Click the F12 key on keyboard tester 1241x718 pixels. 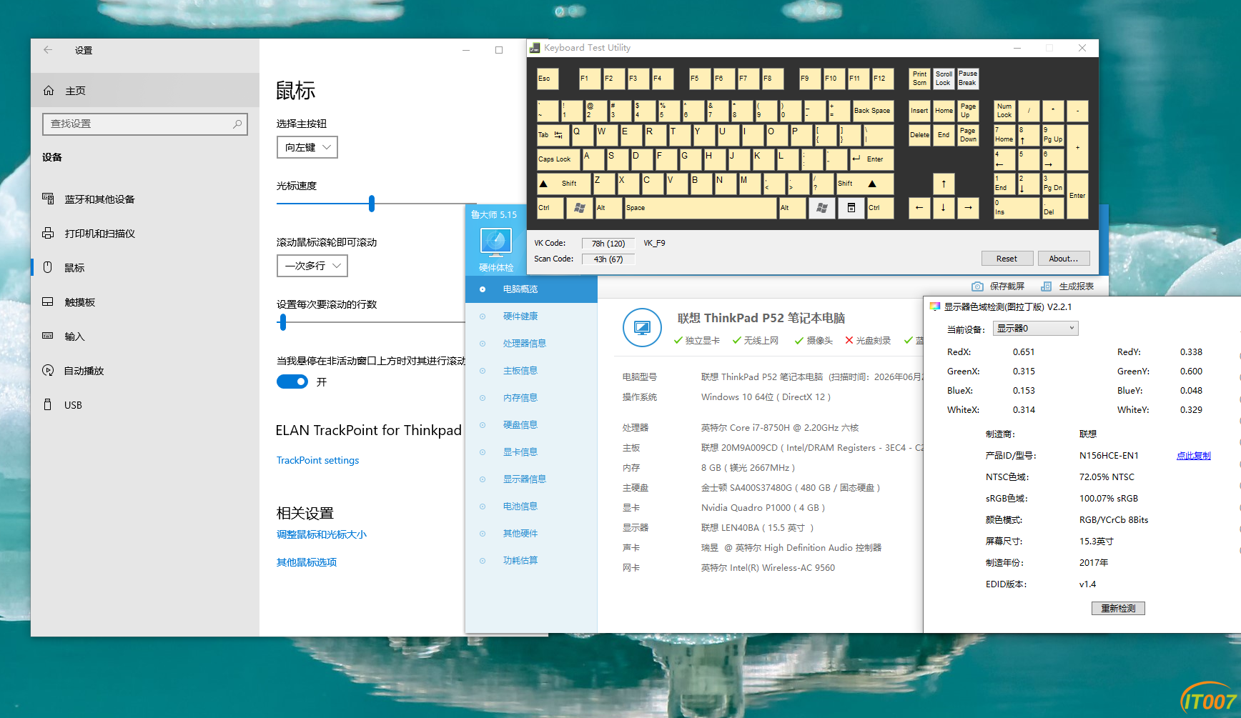click(883, 79)
